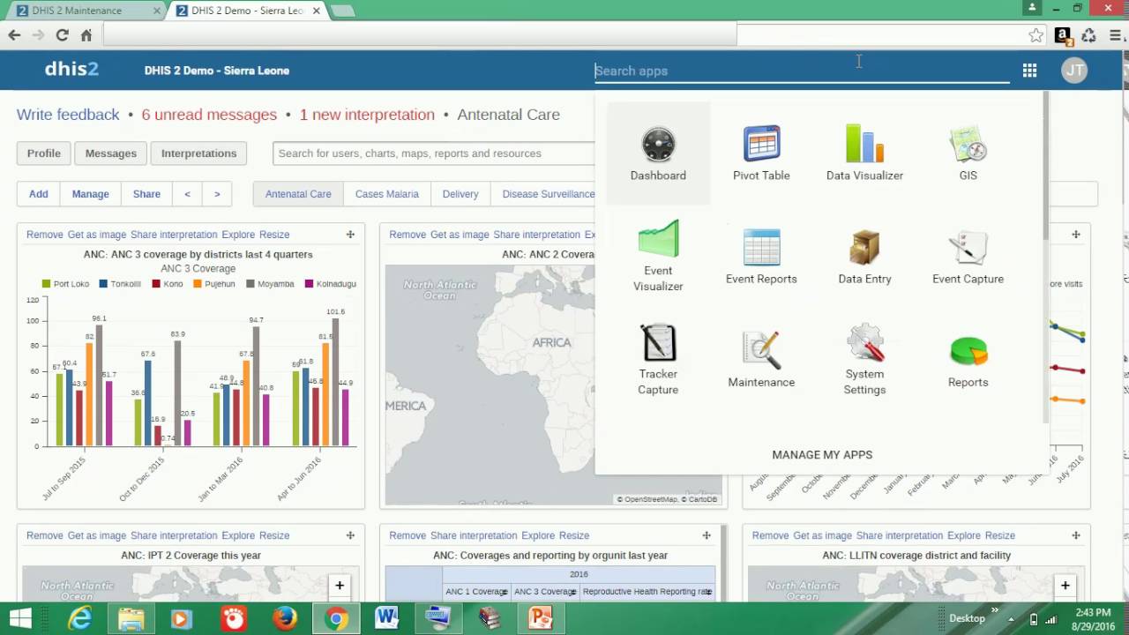Expand the Desktop toolbar chevron
The image size is (1129, 635).
point(995,610)
